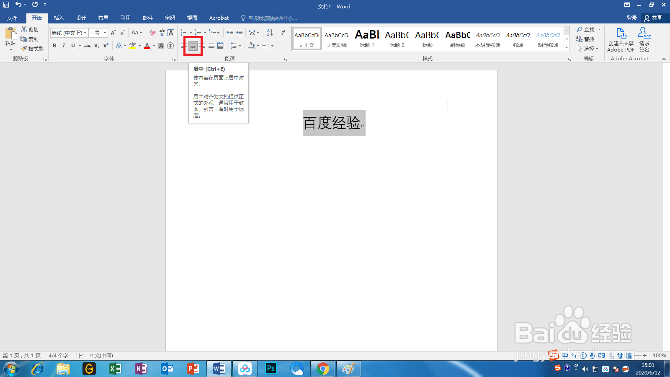Screen dimensions: 670x377
Task: Toggle justify alignment
Action: point(211,46)
